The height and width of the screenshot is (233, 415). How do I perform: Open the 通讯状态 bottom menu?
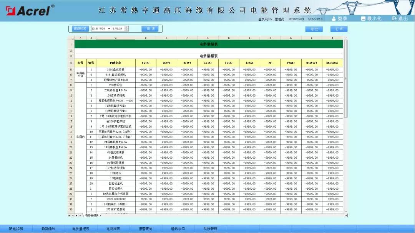178,229
